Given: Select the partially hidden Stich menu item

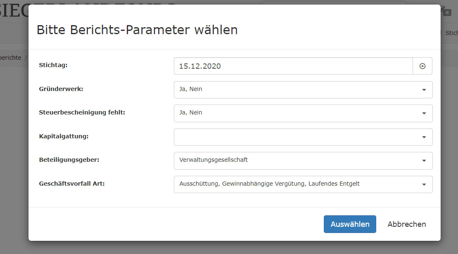Looking at the screenshot, I should [451, 33].
